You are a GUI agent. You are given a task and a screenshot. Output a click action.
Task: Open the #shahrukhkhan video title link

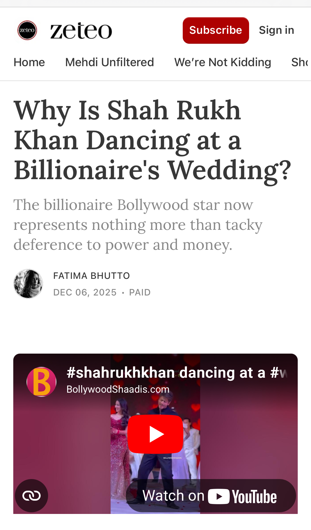(x=177, y=373)
